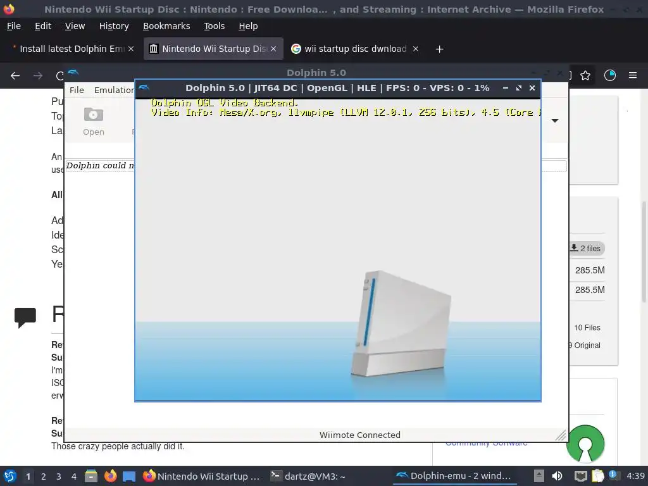Screen dimensions: 648x486
Task: Click the blue notification tray icon
Action: pyautogui.click(x=613, y=475)
